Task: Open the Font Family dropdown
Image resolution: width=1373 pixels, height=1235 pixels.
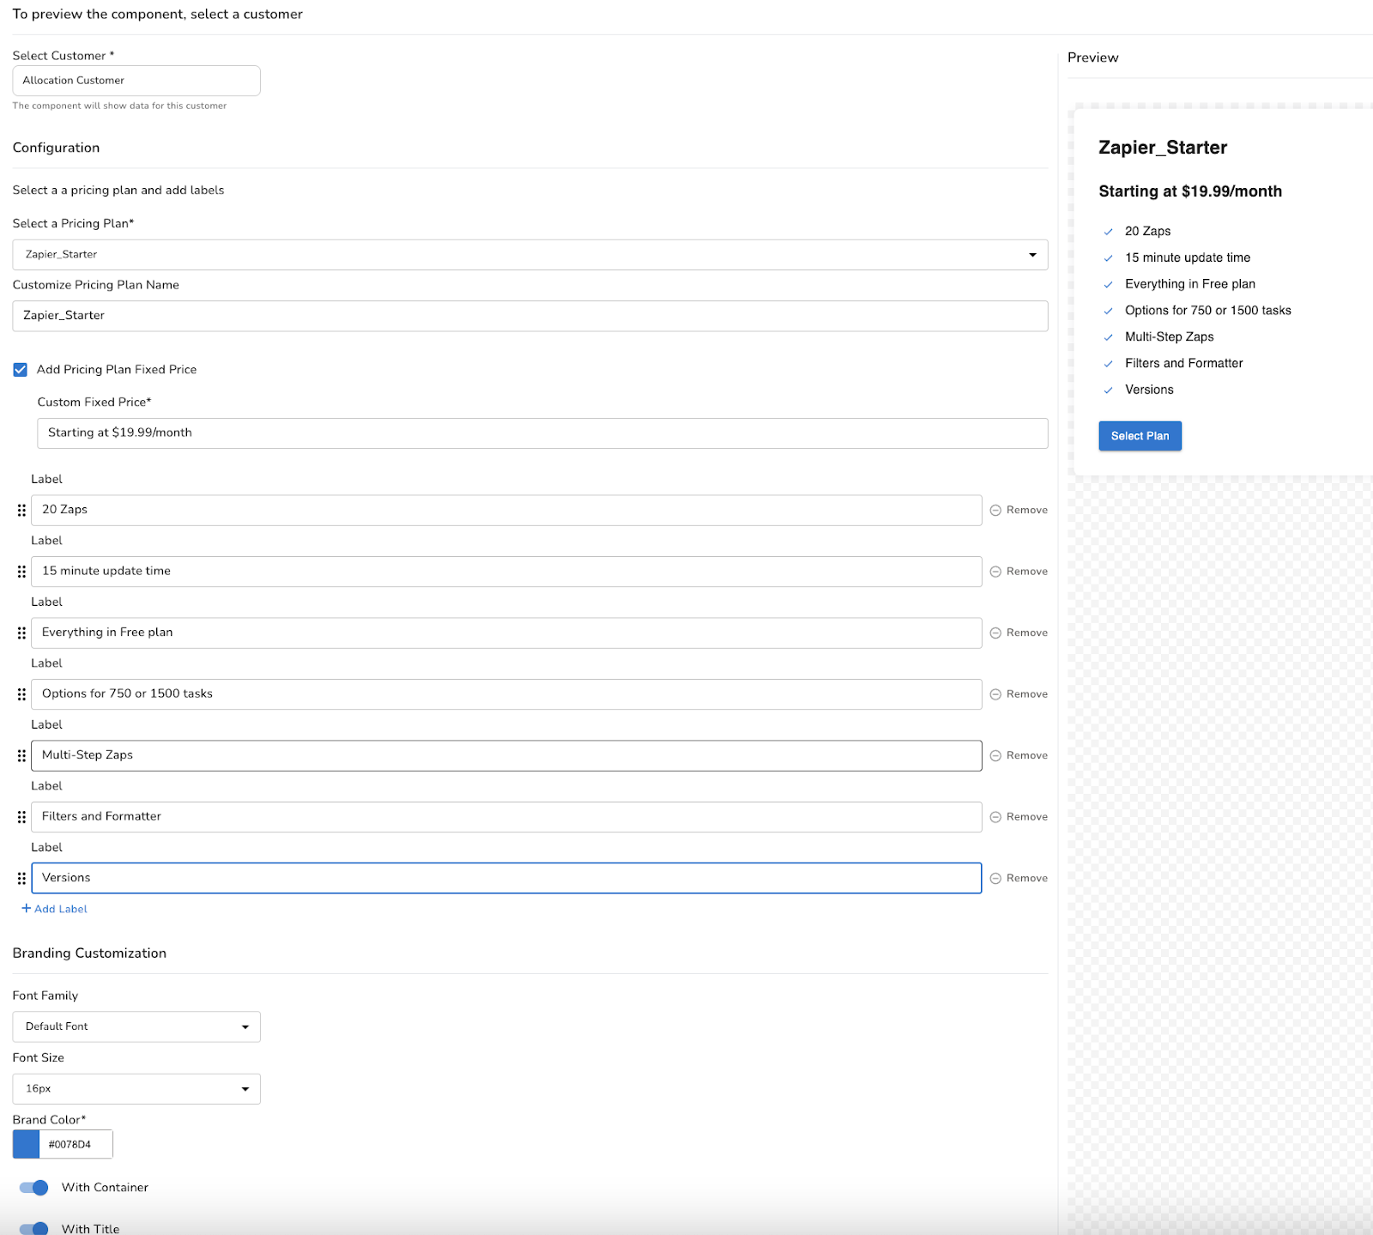Action: (x=136, y=1026)
